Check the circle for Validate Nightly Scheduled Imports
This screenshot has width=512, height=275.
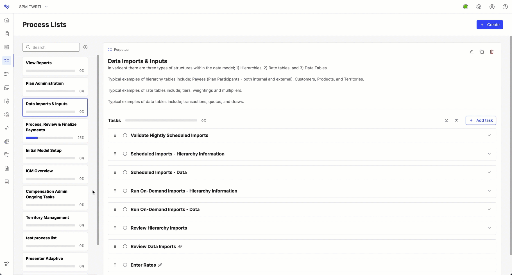(x=125, y=135)
